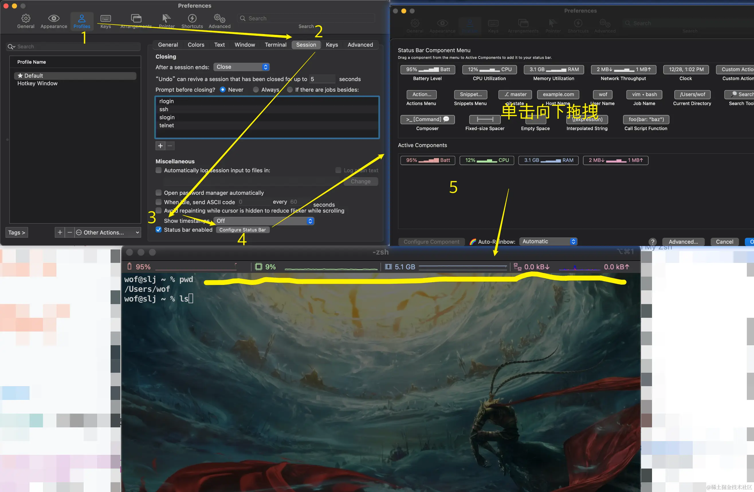Viewport: 754px width, 492px height.
Task: Select the Profiles toolbar icon
Action: point(82,21)
